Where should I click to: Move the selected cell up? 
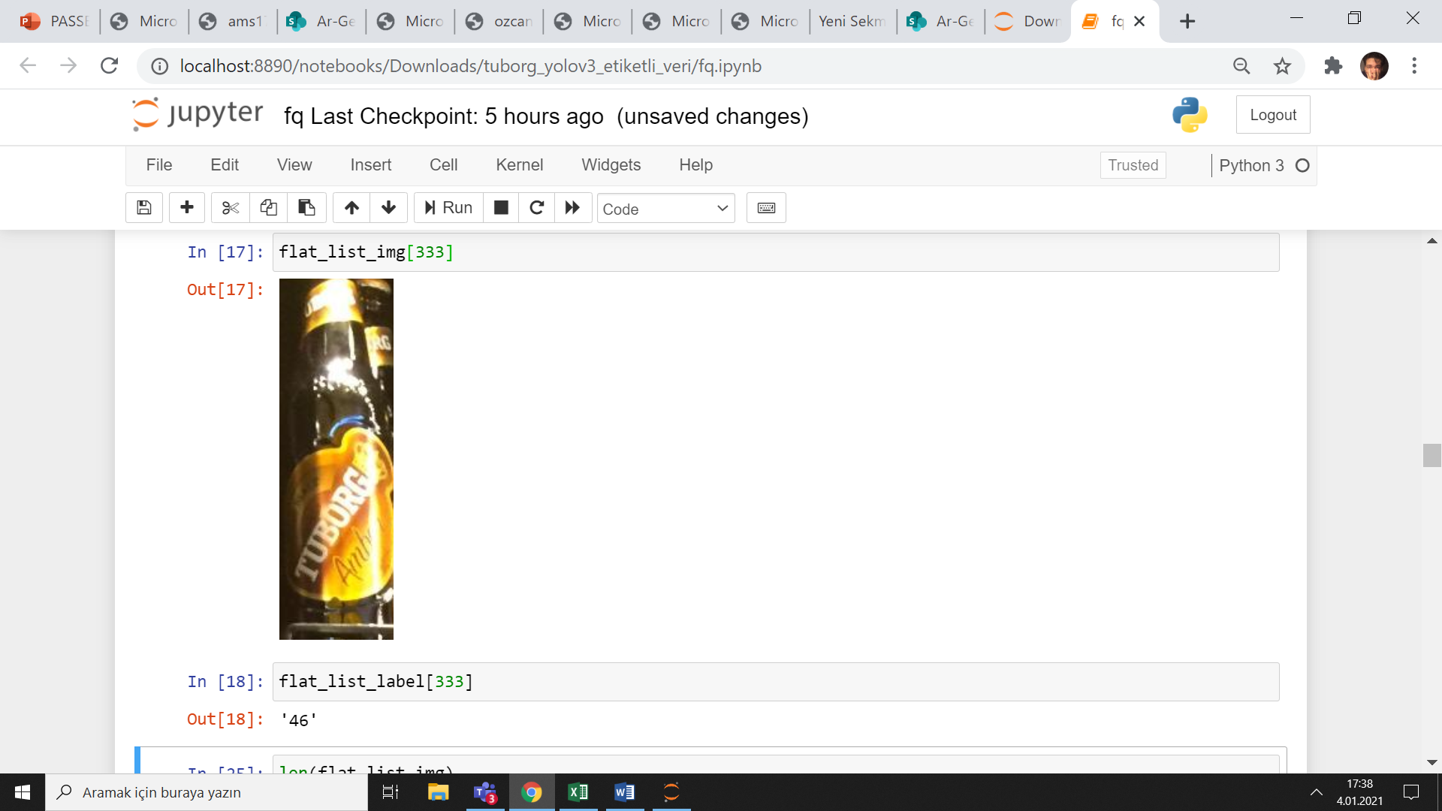pos(351,208)
